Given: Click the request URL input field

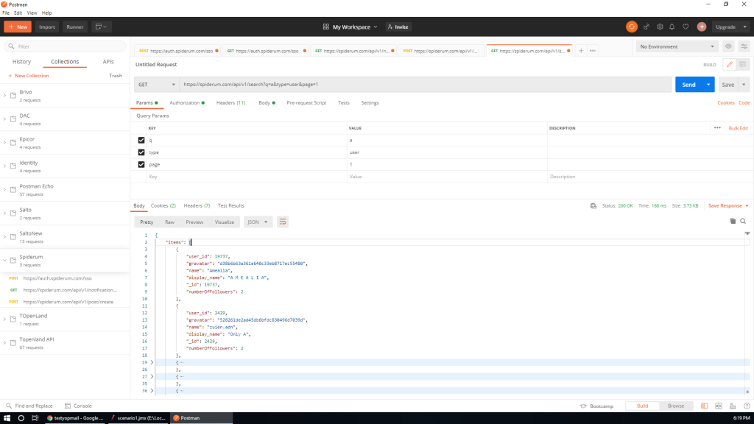Looking at the screenshot, I should pos(426,85).
